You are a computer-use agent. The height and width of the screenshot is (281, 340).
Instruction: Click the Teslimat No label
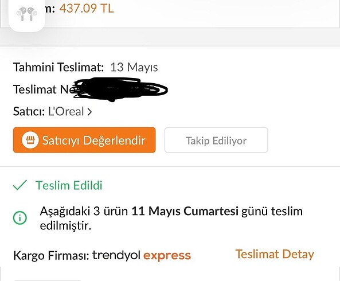44,89
